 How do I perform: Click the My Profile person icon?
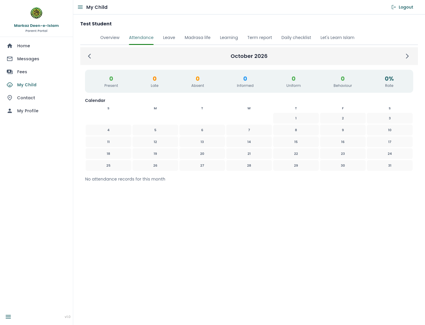coord(10,111)
